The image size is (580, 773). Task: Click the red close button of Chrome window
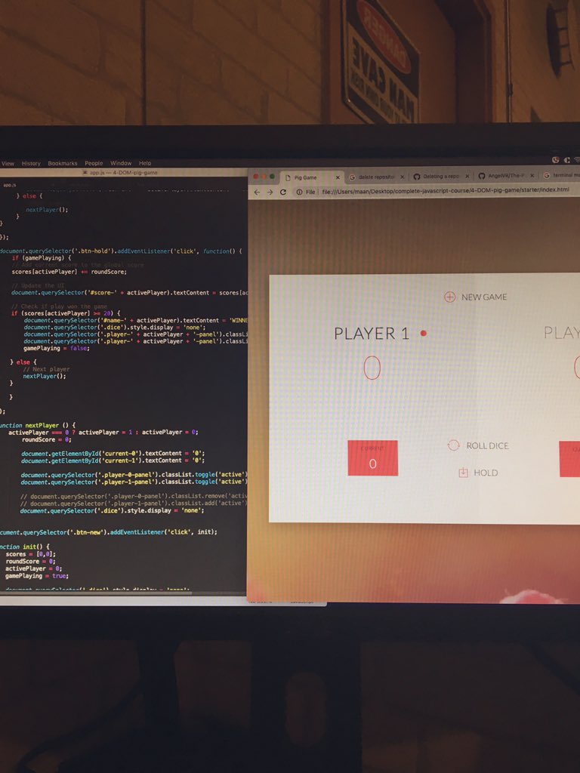pyautogui.click(x=255, y=177)
